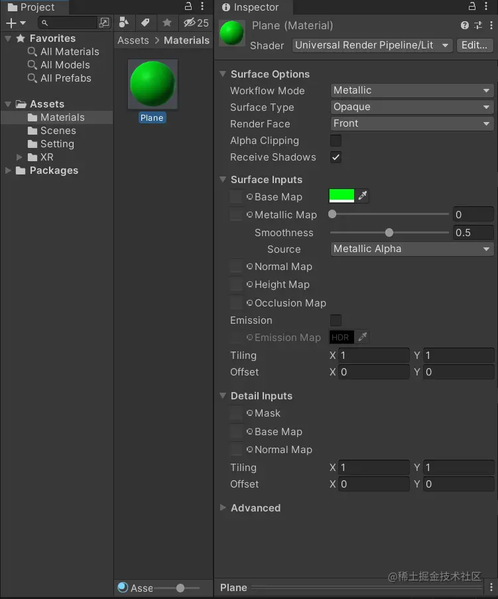Open the Surface Type dropdown
498x599 pixels.
click(x=412, y=107)
